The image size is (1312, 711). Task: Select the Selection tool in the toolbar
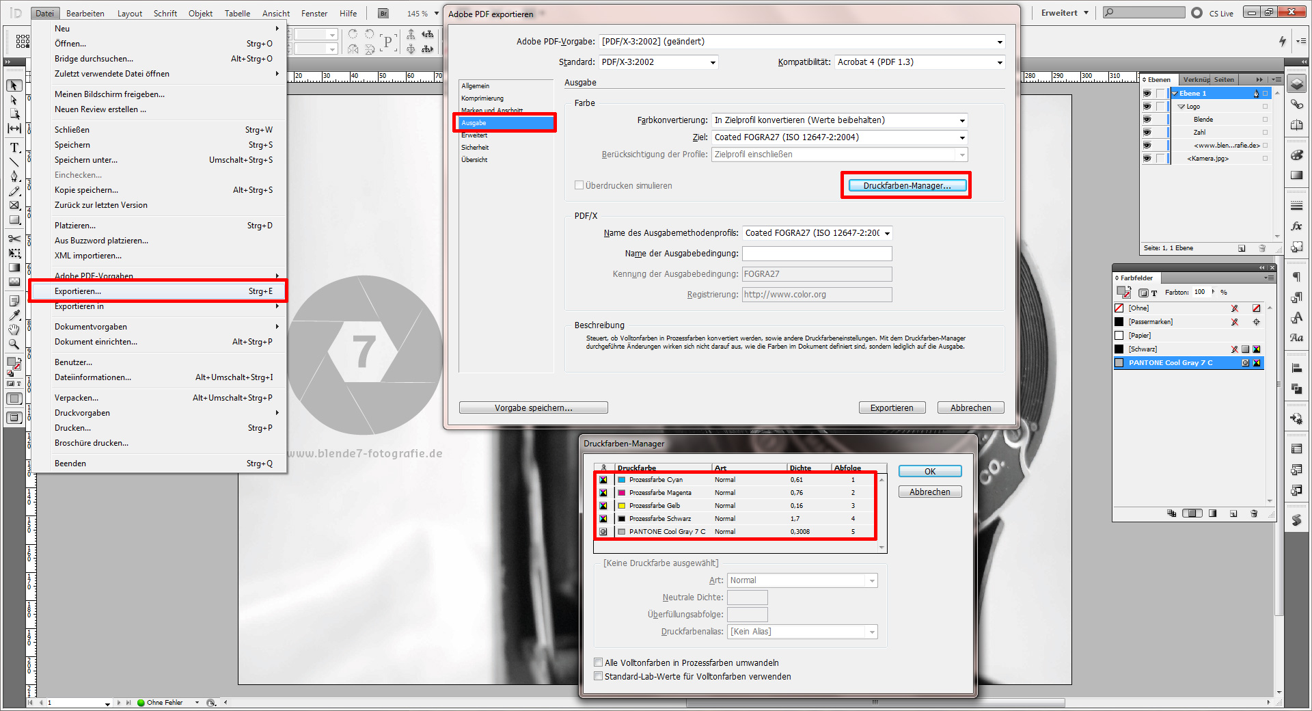(14, 85)
